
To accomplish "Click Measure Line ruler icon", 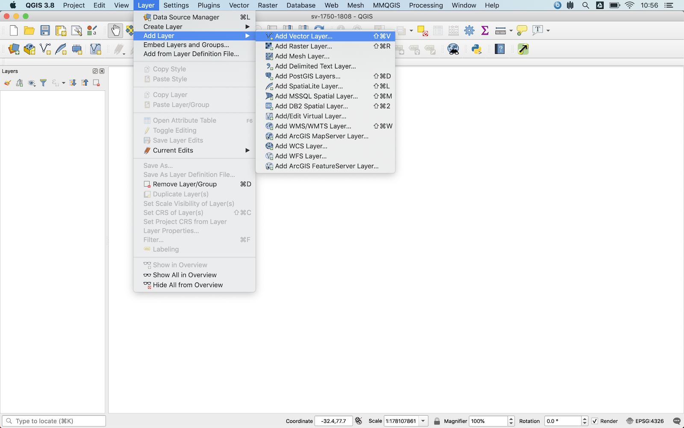I will tap(501, 30).
